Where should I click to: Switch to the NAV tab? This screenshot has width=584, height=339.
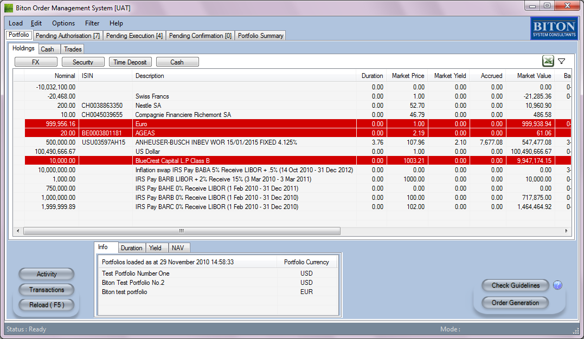178,248
